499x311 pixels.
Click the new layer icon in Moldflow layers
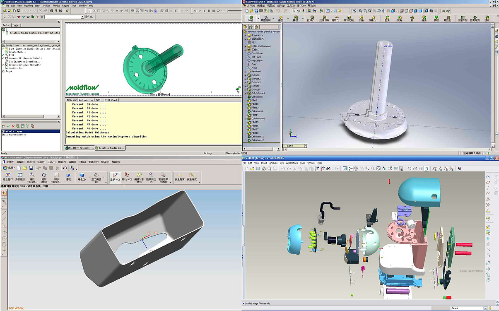(4, 126)
